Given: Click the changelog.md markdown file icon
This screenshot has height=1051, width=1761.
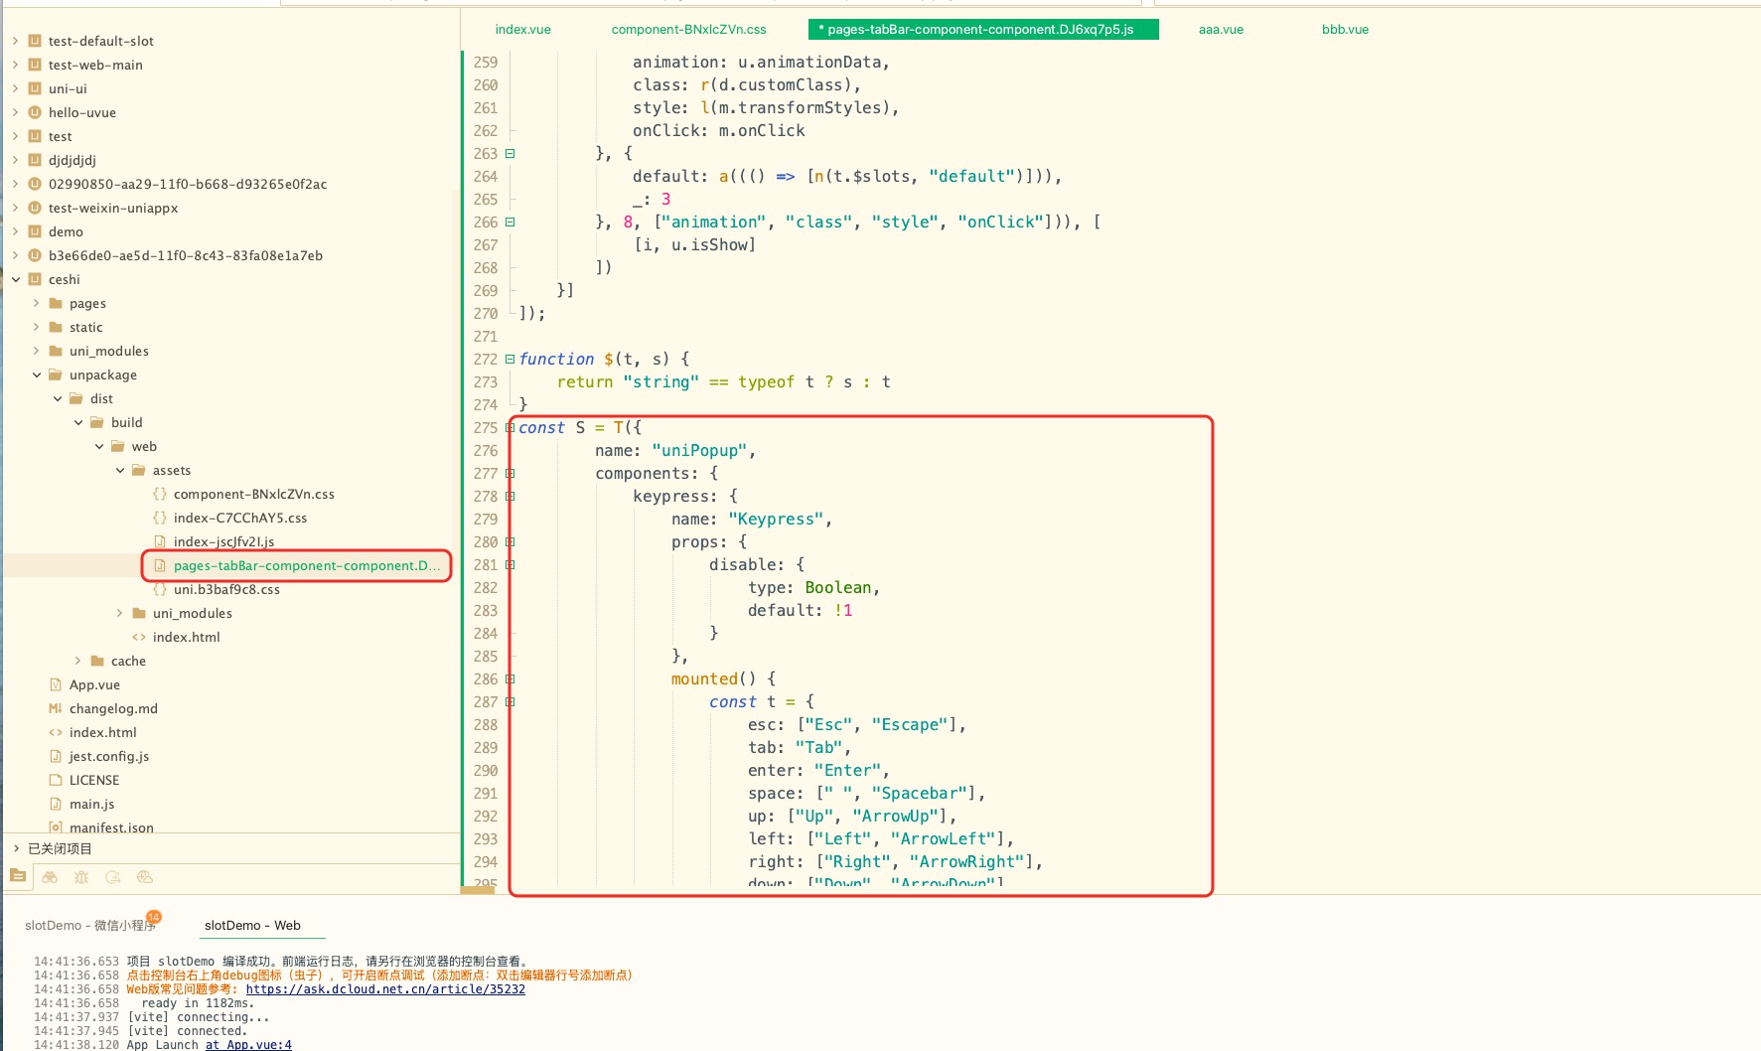Looking at the screenshot, I should click(x=56, y=708).
